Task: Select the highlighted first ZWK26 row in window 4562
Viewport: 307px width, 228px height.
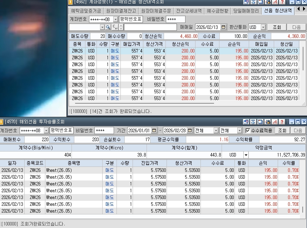Action: pyautogui.click(x=184, y=51)
